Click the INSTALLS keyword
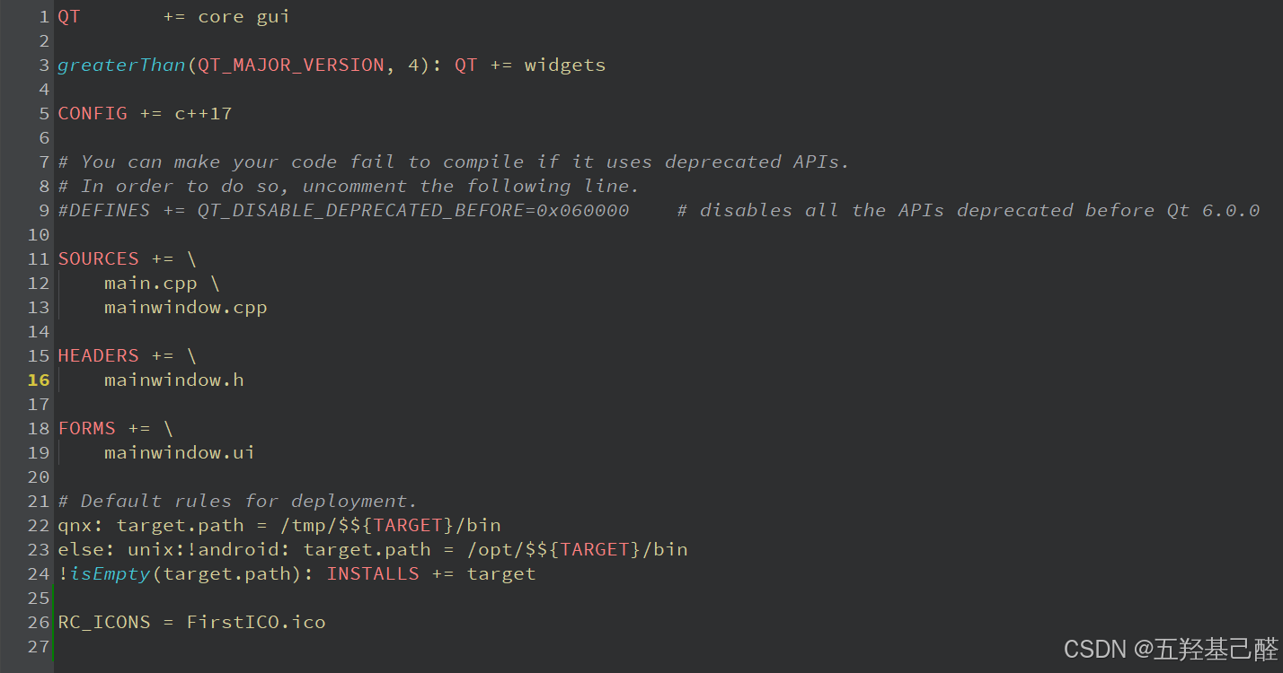 tap(373, 574)
